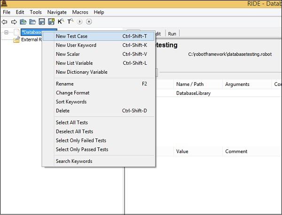Viewport: 282px width, 215px height.
Task: Click the Save All icon
Action: [51, 22]
